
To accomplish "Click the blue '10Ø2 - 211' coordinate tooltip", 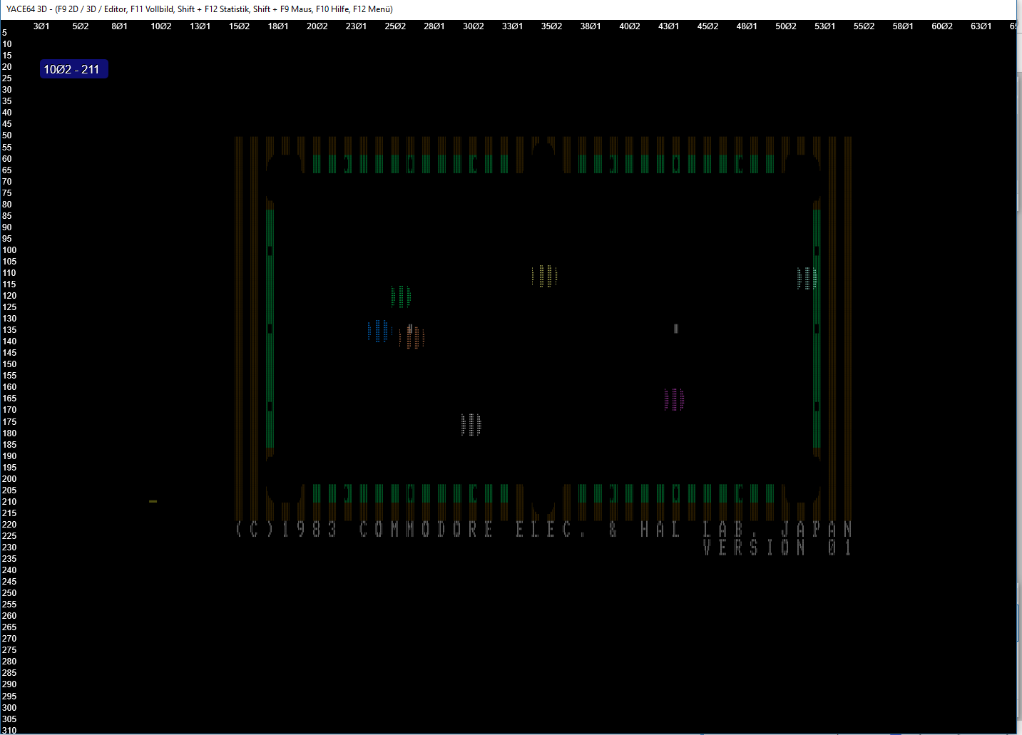I will pos(73,69).
